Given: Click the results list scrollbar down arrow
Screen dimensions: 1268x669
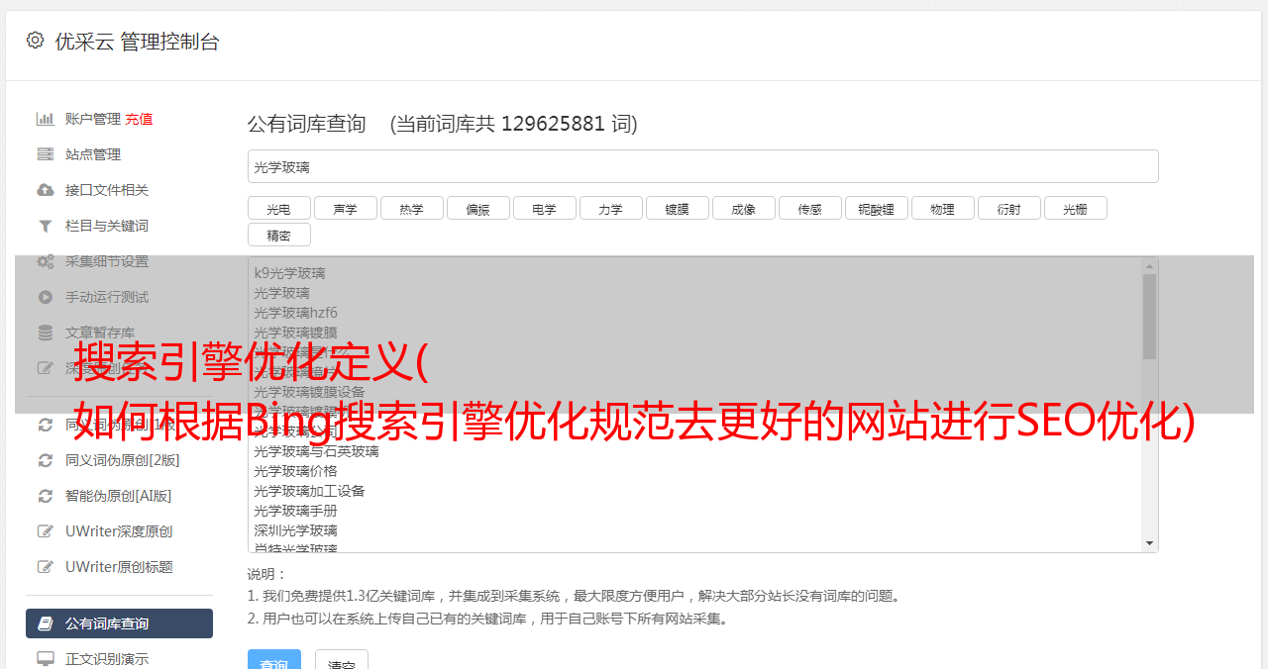Looking at the screenshot, I should (1149, 543).
